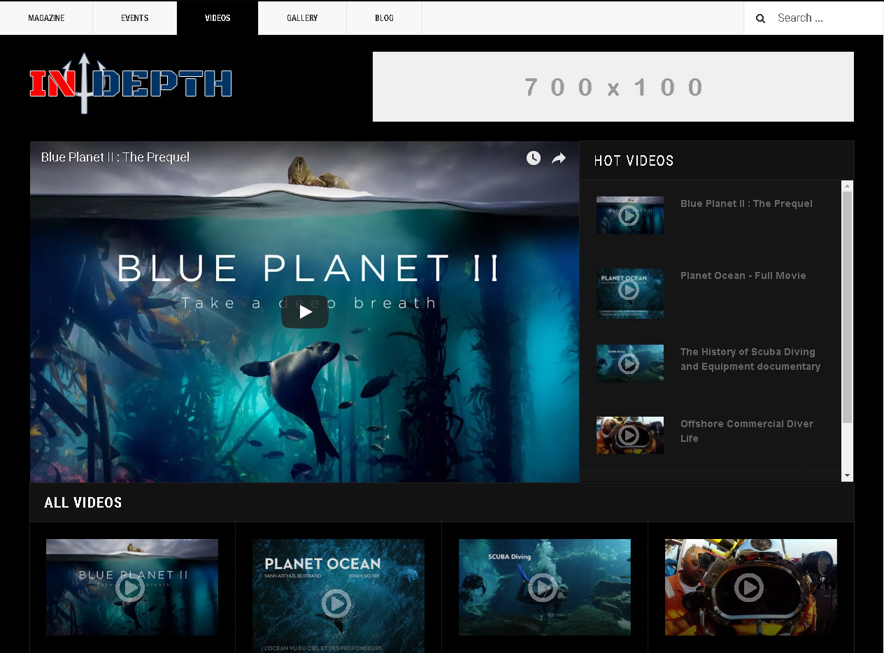Select 'Planet Ocean - Full Movie' link
The image size is (884, 653).
[x=743, y=275]
